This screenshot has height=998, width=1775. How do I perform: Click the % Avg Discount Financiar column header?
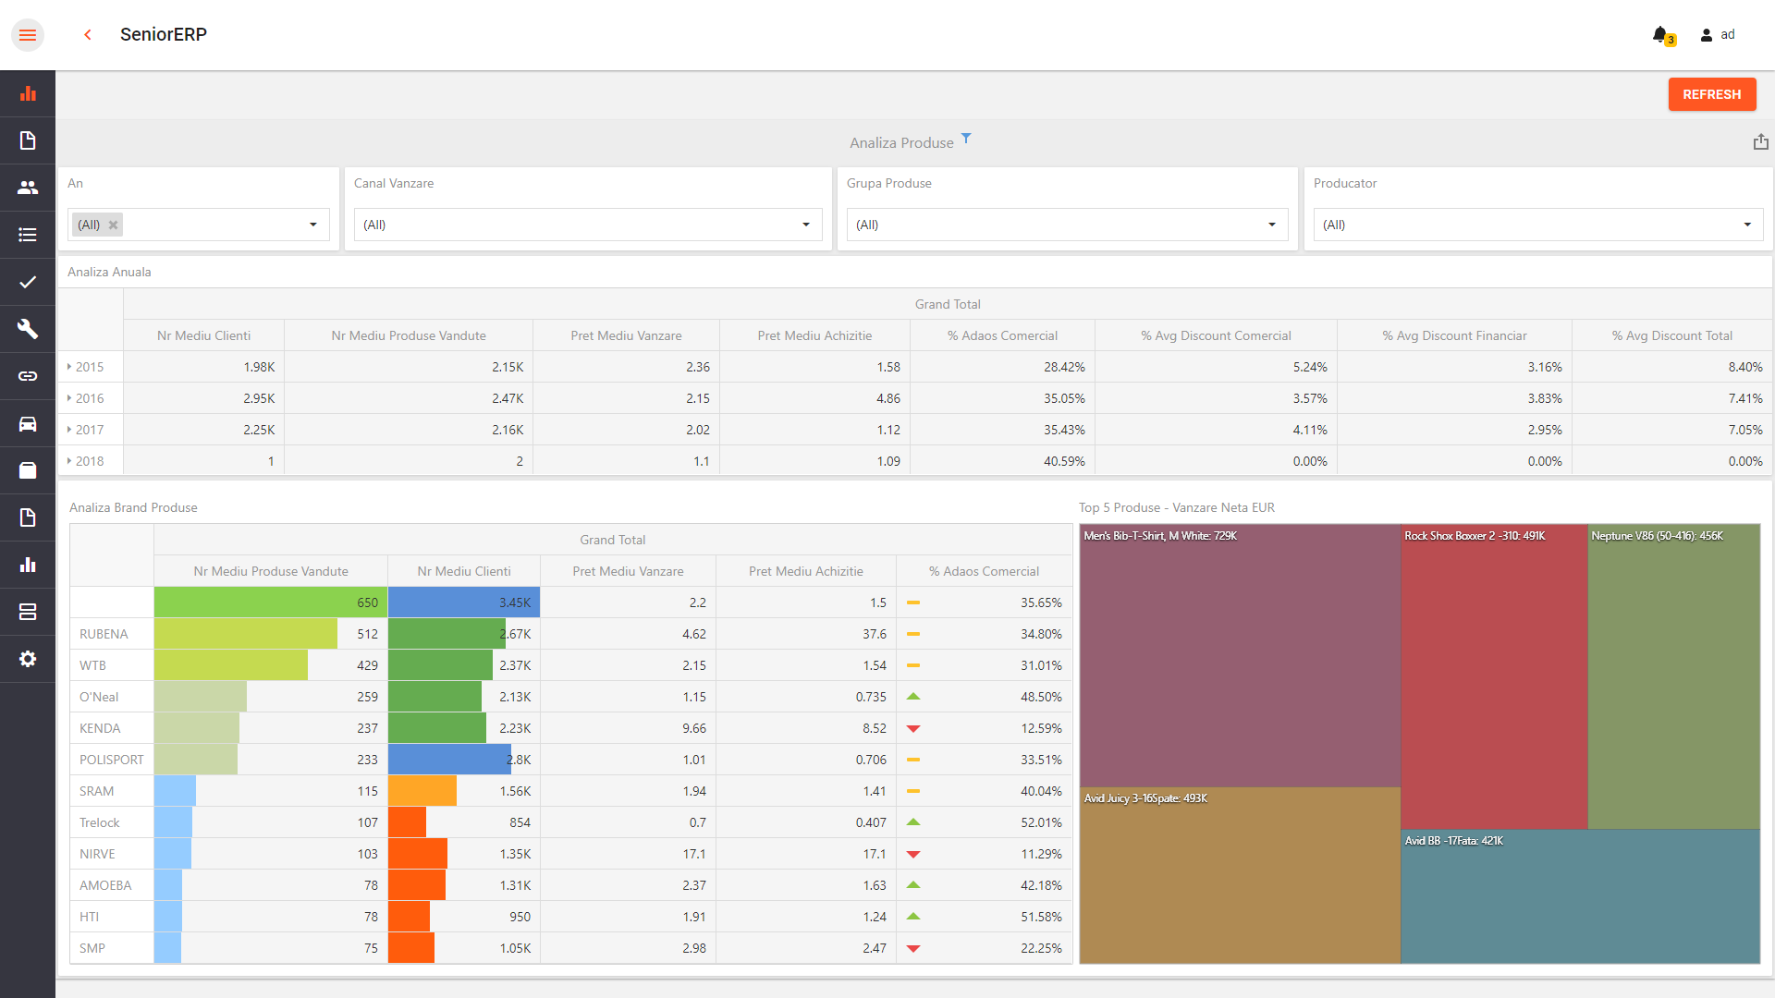1454,335
